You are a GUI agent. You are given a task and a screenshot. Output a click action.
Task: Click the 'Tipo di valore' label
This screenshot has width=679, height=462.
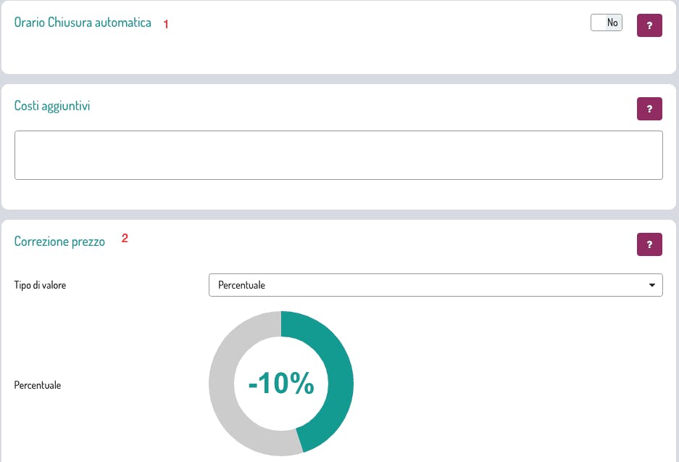pos(40,285)
